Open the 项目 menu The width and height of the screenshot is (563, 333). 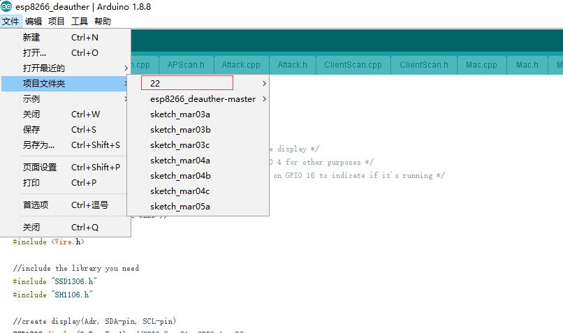[x=57, y=22]
